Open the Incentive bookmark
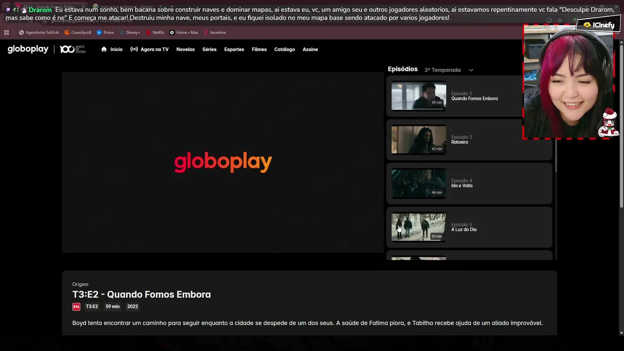624x351 pixels. click(x=214, y=33)
